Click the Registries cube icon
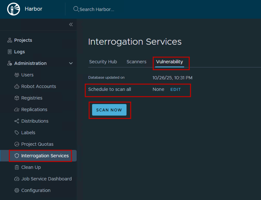The height and width of the screenshot is (200, 261). (x=17, y=98)
